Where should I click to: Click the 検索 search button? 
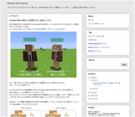[124, 65]
